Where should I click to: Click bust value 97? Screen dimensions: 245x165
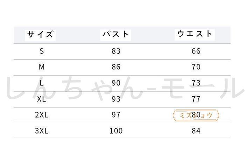click(x=116, y=115)
